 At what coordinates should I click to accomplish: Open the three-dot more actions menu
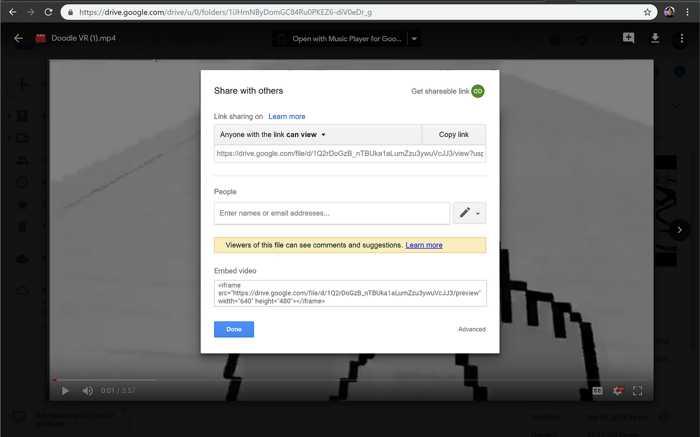click(x=681, y=38)
